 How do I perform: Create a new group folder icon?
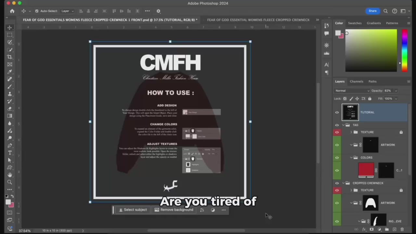click(387, 229)
